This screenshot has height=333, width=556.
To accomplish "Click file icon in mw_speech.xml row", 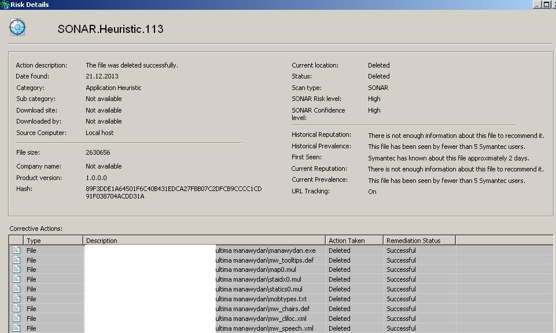I will pyautogui.click(x=16, y=328).
